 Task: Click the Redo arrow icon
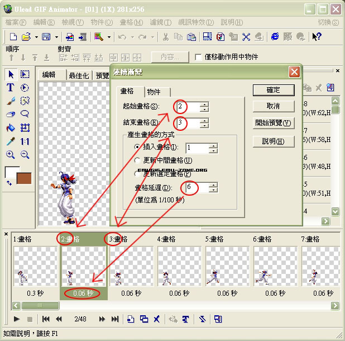(x=142, y=37)
